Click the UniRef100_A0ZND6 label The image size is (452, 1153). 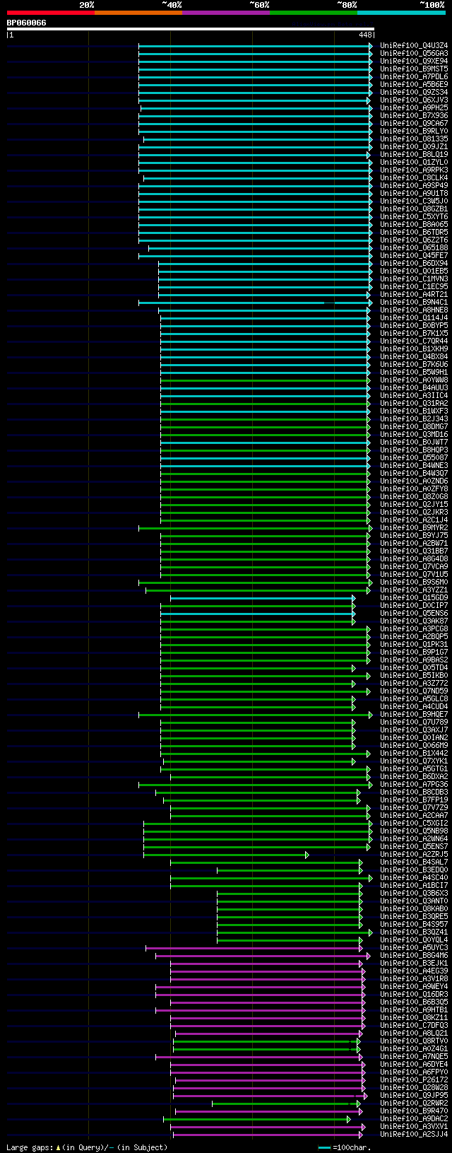[414, 481]
